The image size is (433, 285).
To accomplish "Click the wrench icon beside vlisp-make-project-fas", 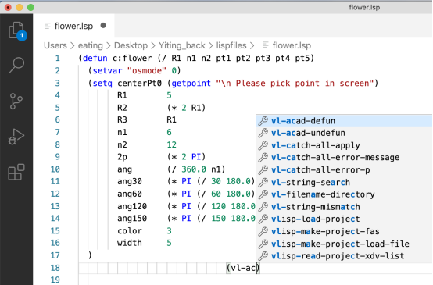I will pos(263,231).
